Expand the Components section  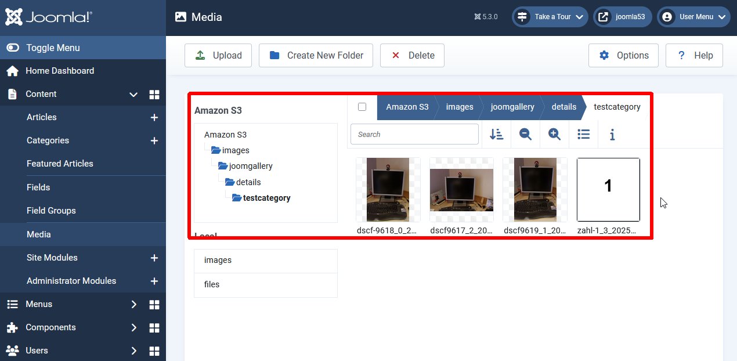[133, 327]
